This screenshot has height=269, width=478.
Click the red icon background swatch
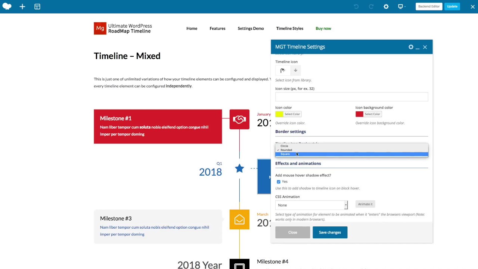(x=359, y=114)
